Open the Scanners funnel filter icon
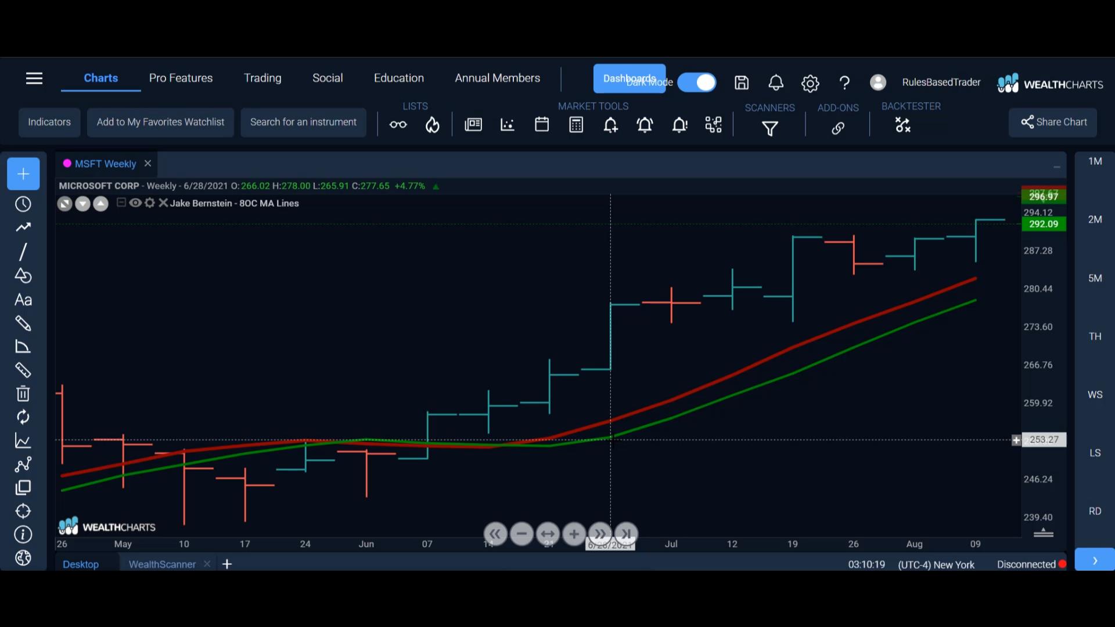Screen dimensions: 1115x627 click(x=770, y=128)
